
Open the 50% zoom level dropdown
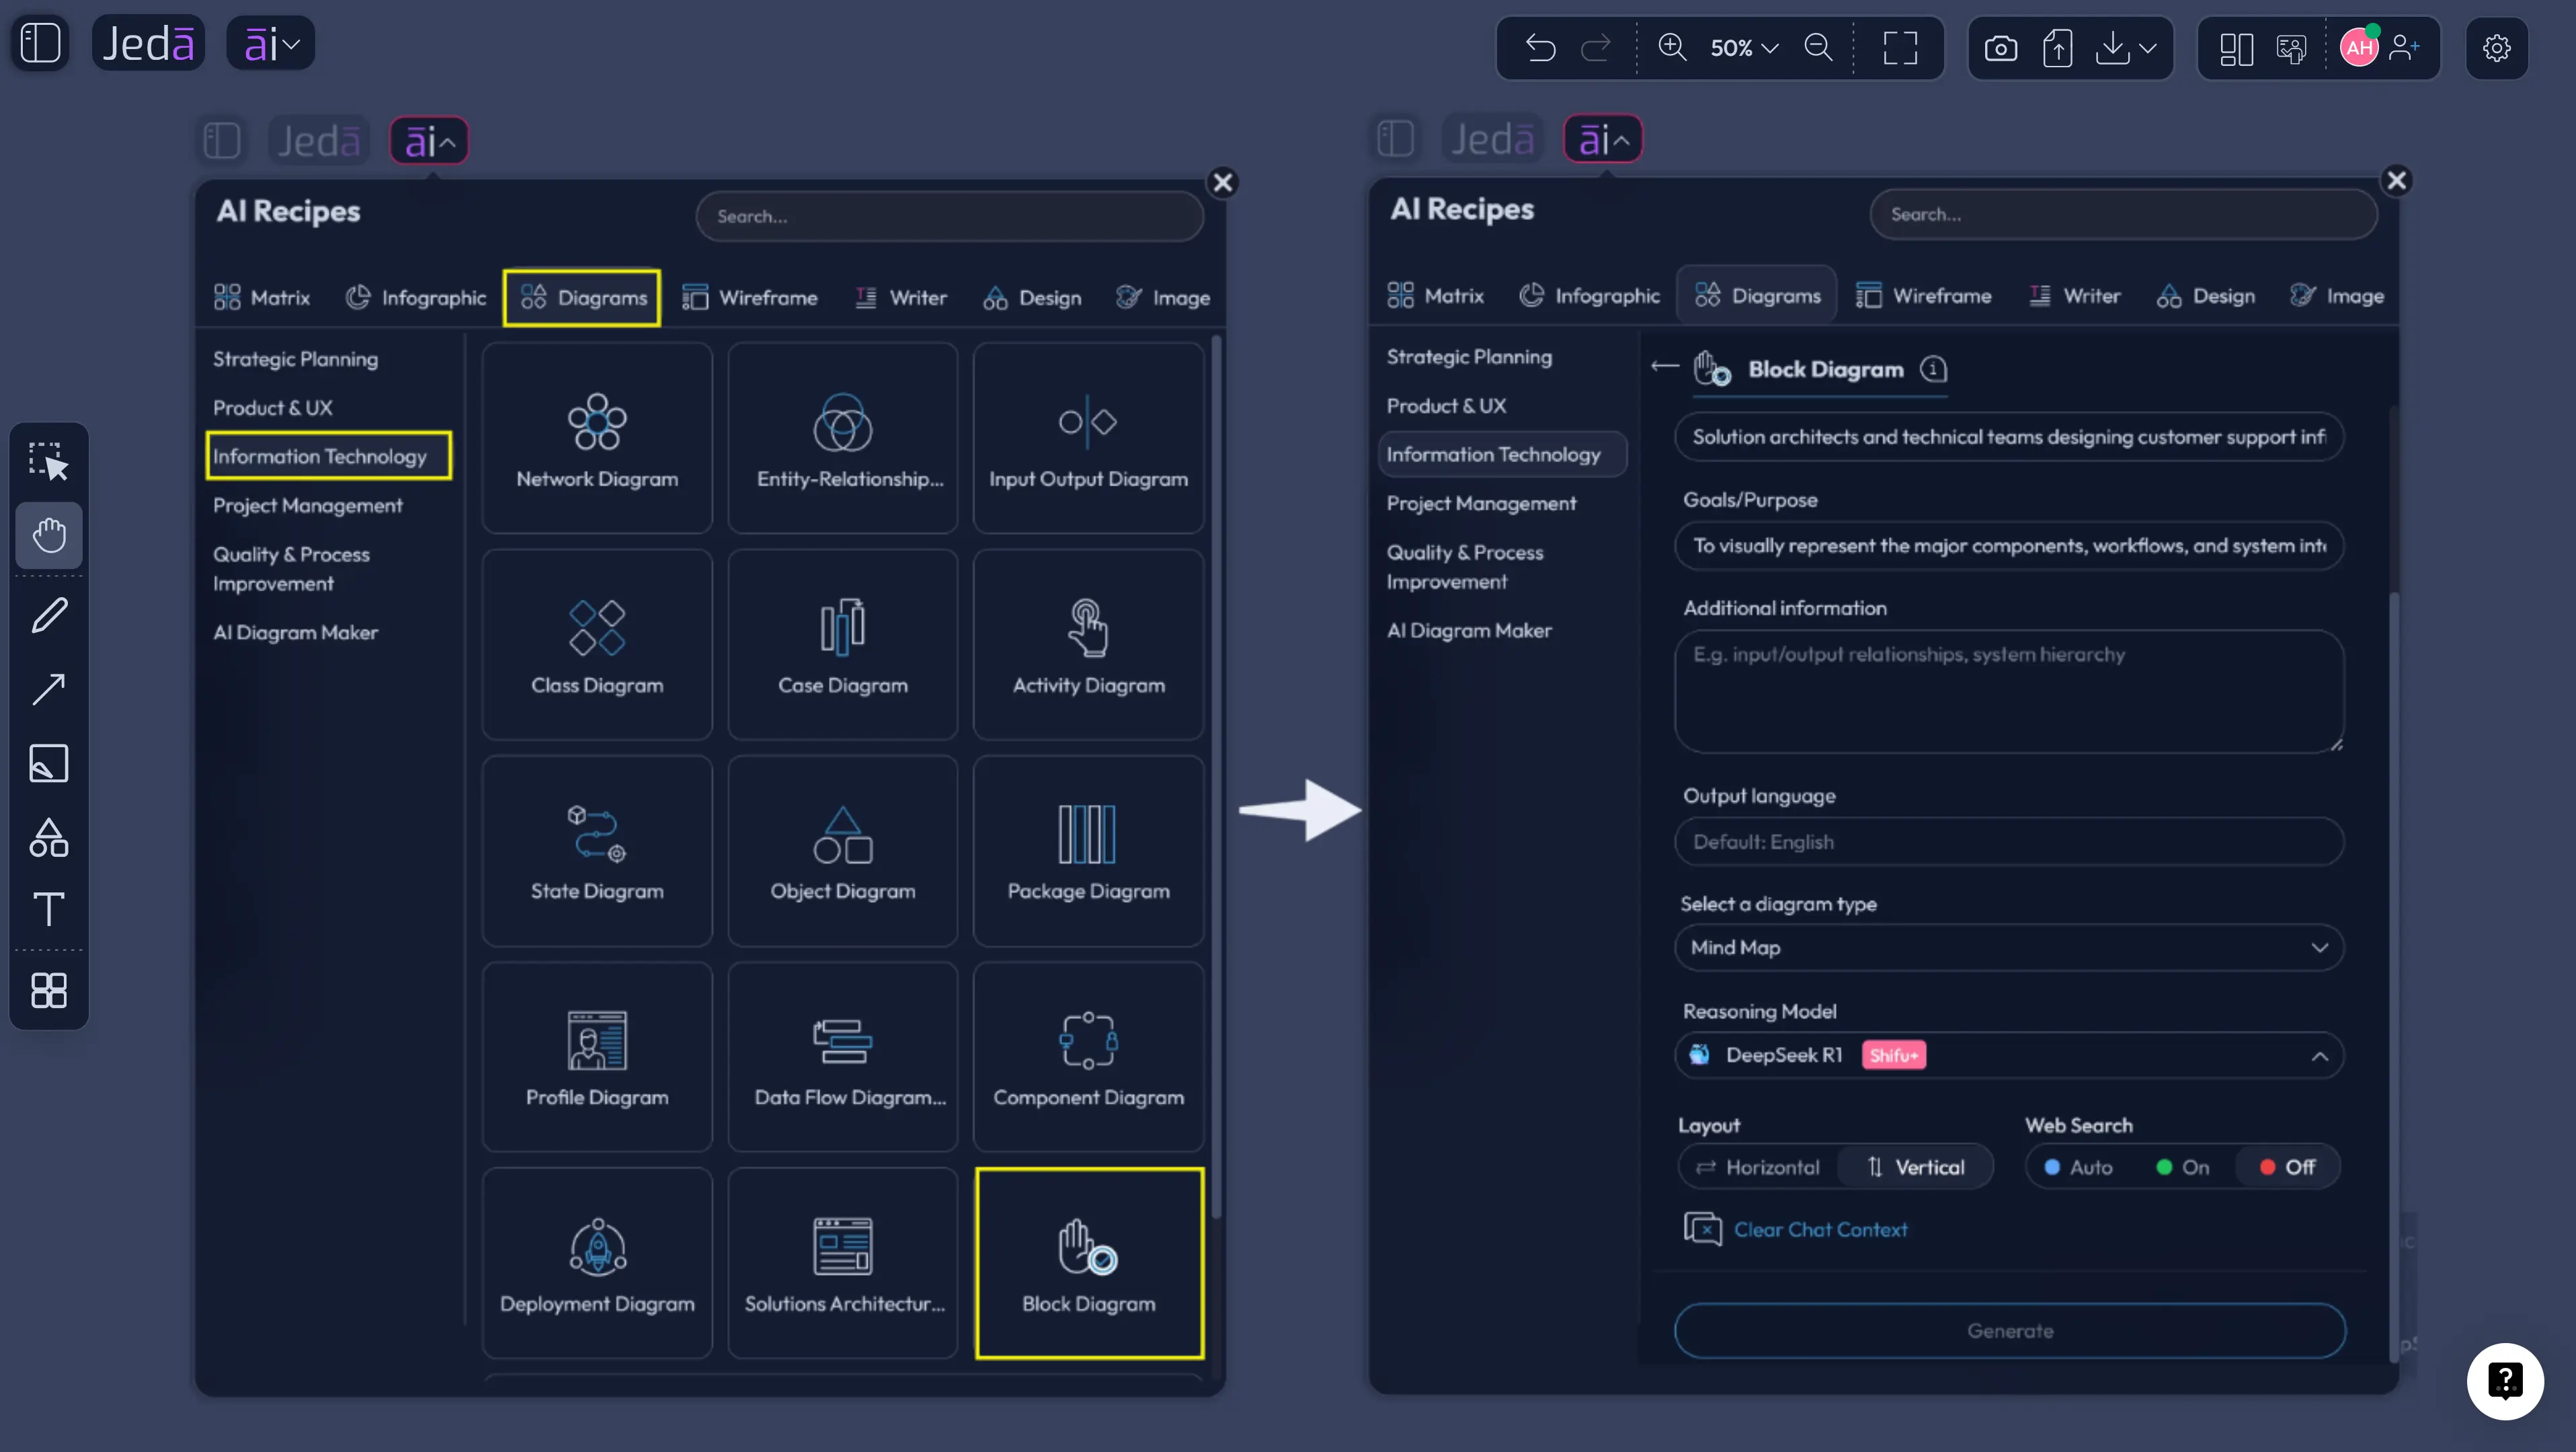coord(1744,47)
